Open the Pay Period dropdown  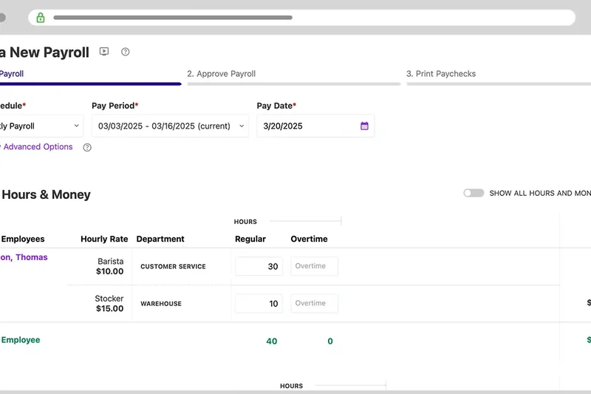click(171, 126)
